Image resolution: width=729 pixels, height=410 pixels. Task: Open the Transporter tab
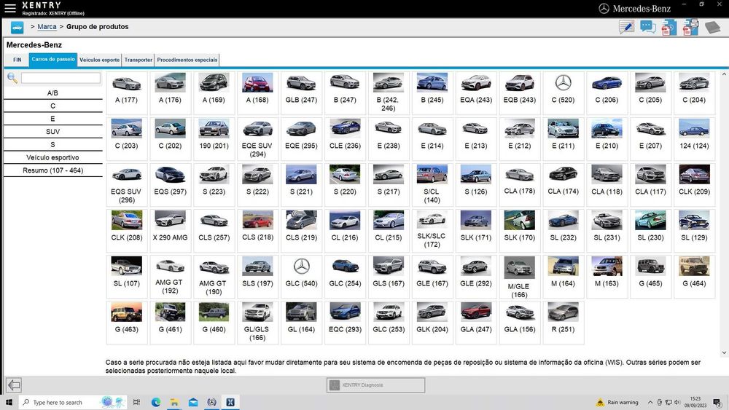139,60
